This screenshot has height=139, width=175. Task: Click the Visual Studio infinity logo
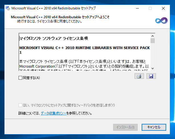(x=161, y=21)
